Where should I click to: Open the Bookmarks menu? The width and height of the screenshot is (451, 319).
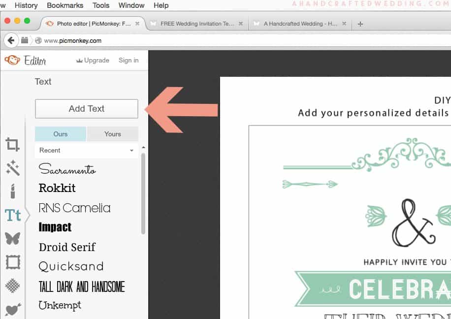65,5
